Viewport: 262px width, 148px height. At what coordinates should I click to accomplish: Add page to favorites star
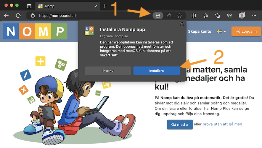(x=179, y=16)
